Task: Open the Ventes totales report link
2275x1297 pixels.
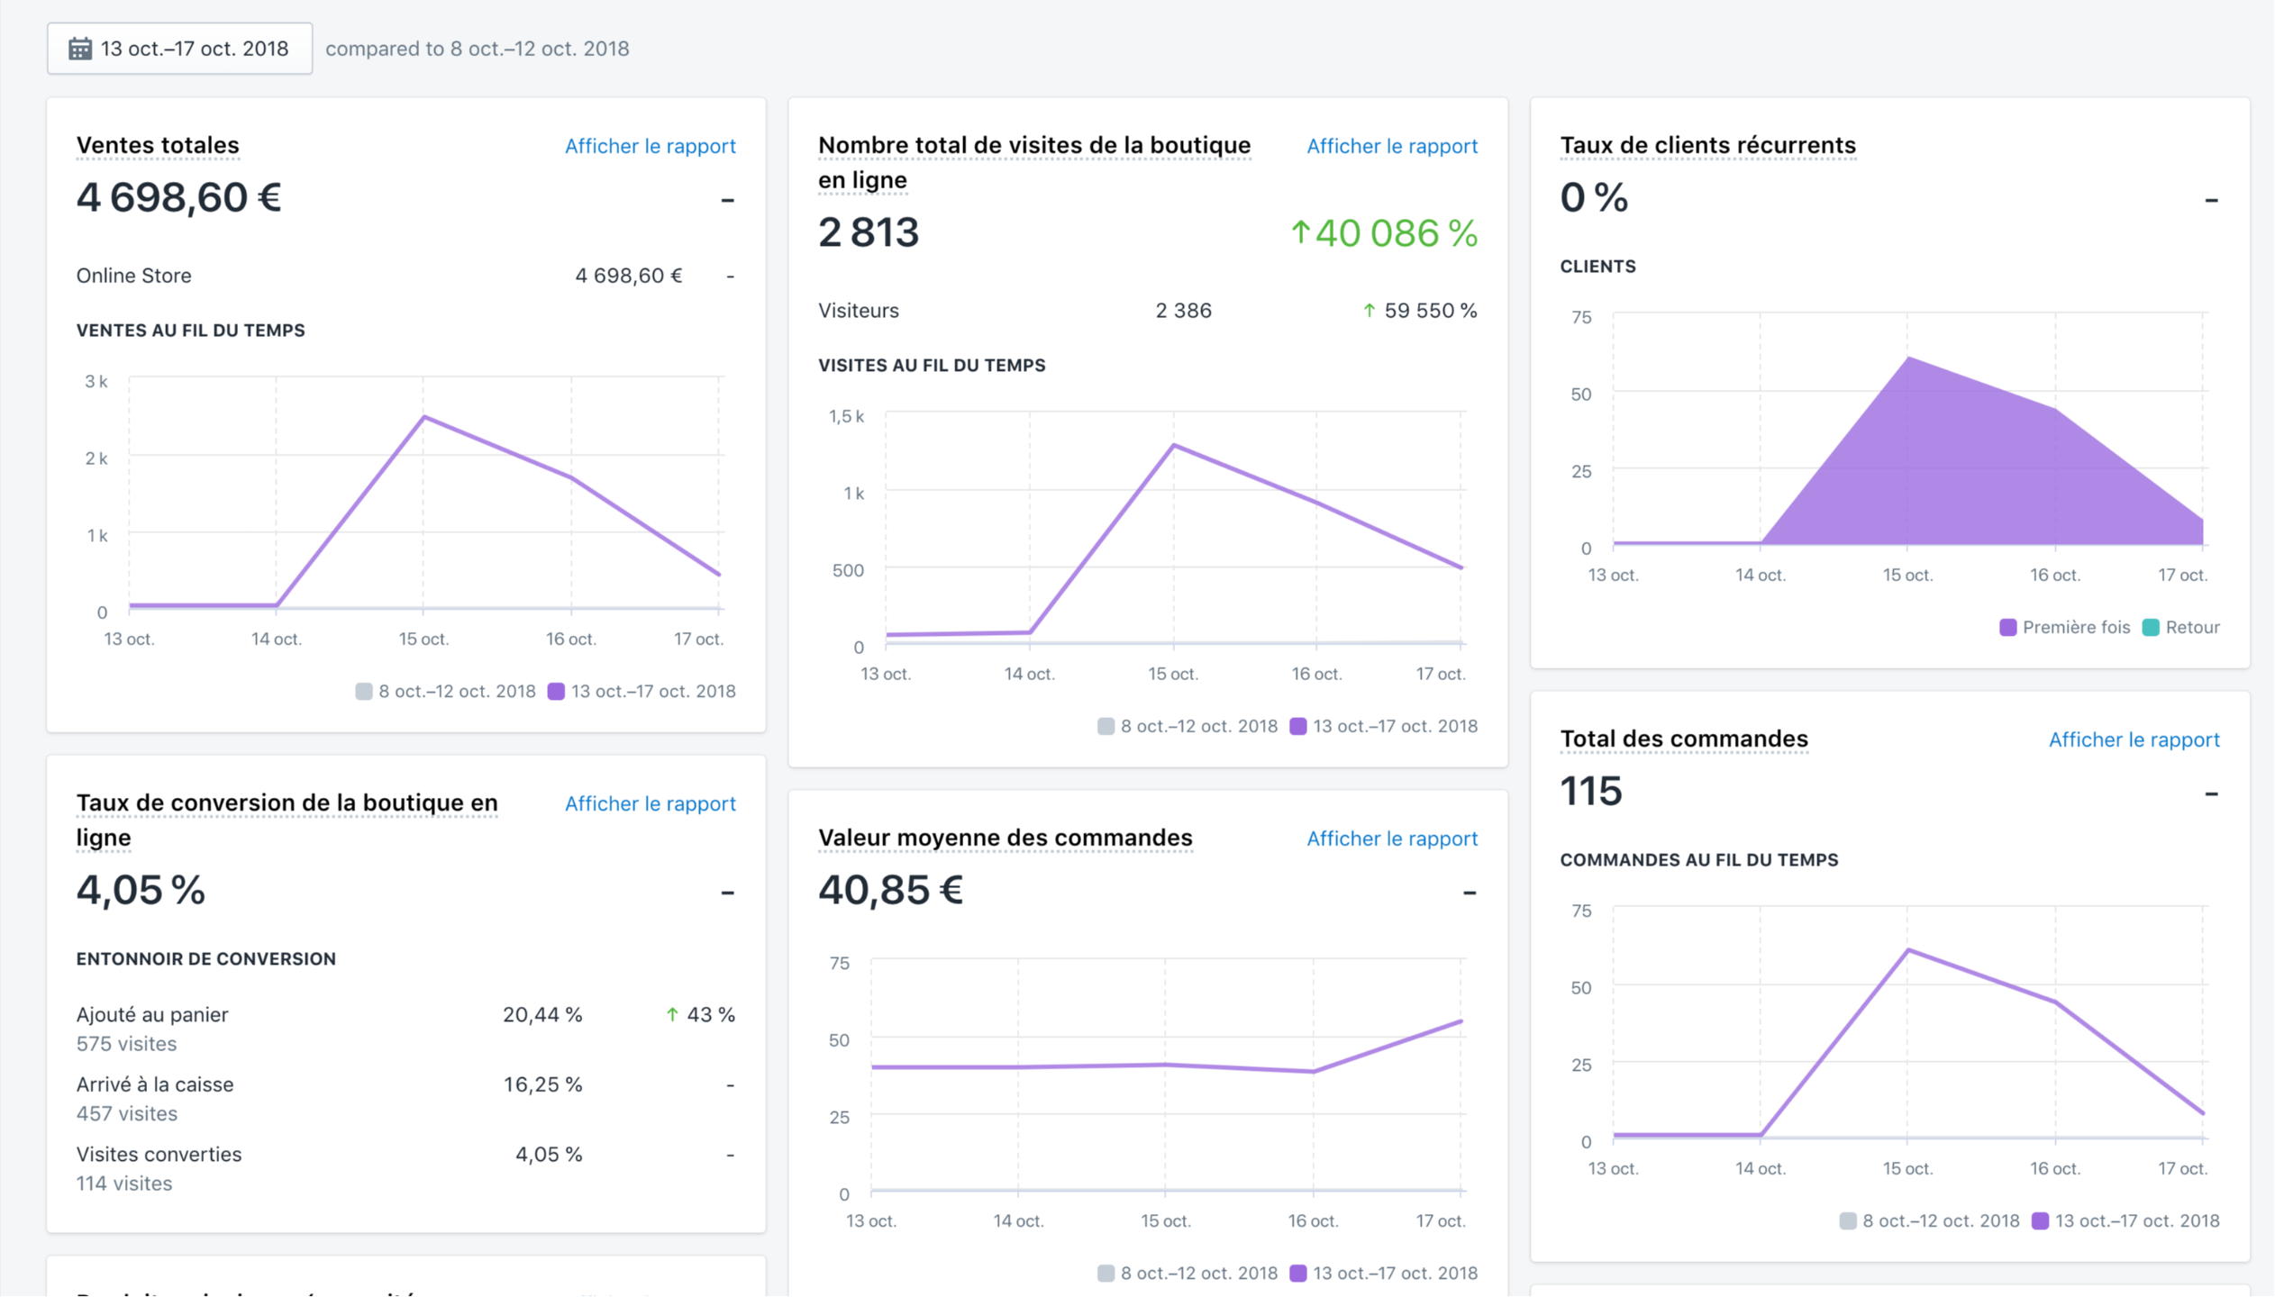Action: (650, 146)
